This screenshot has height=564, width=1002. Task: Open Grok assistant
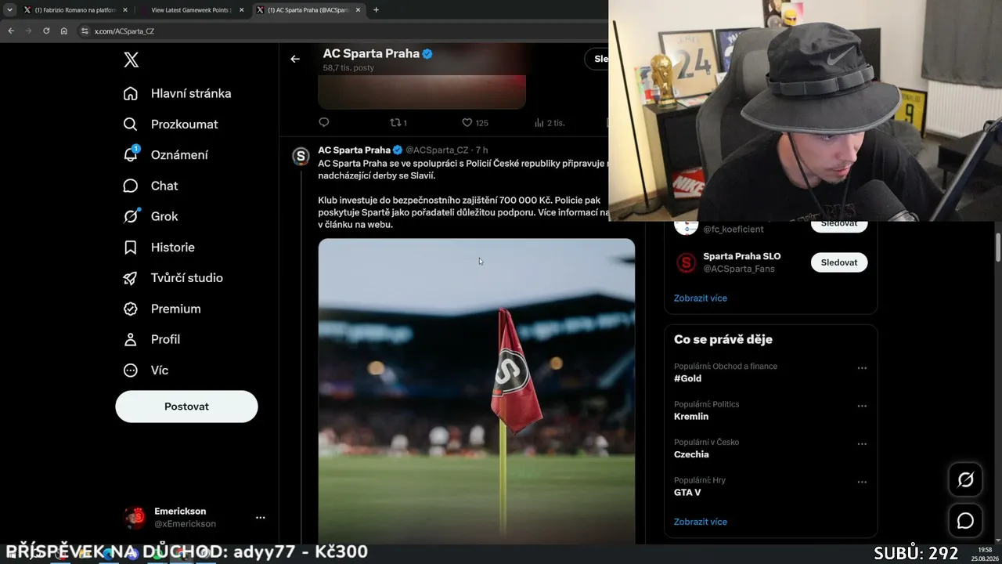pyautogui.click(x=150, y=216)
